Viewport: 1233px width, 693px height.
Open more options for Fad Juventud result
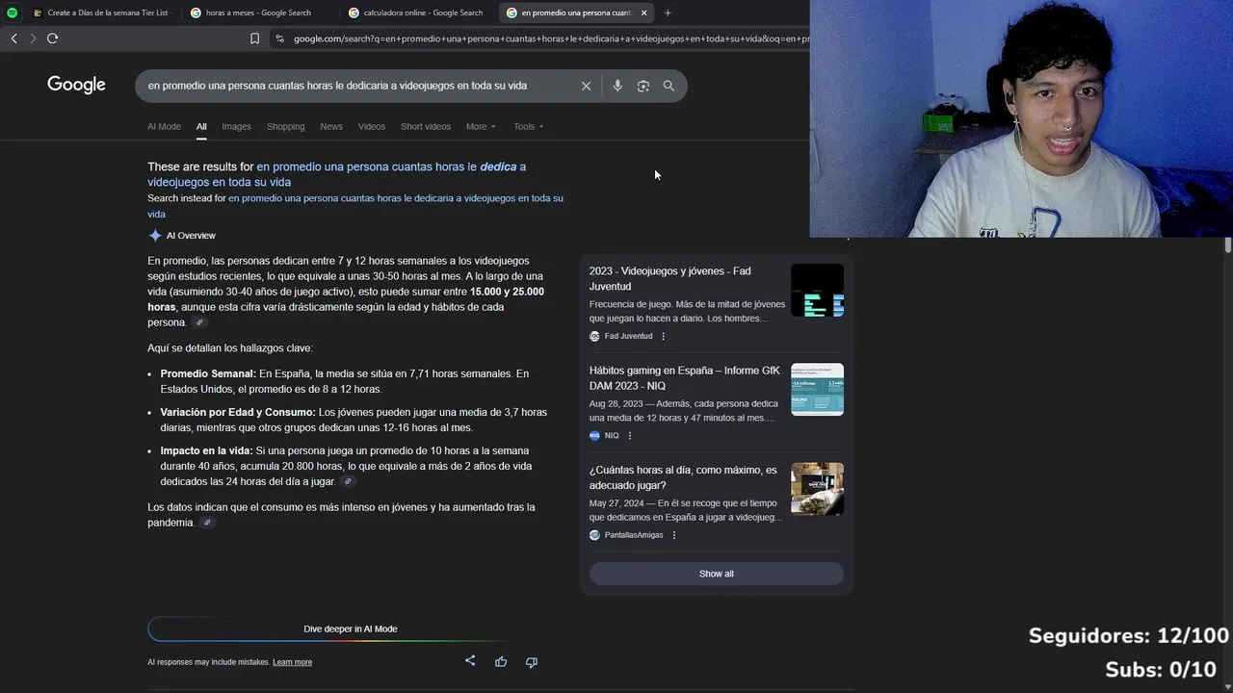click(x=663, y=336)
